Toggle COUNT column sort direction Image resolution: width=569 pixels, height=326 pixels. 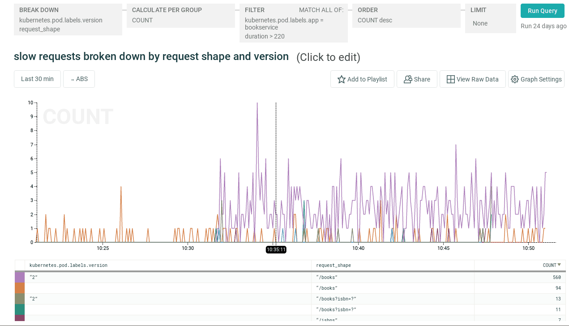pyautogui.click(x=552, y=265)
